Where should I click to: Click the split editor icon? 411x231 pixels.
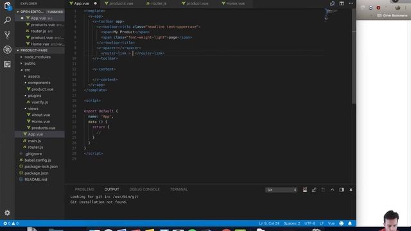tap(342, 3)
